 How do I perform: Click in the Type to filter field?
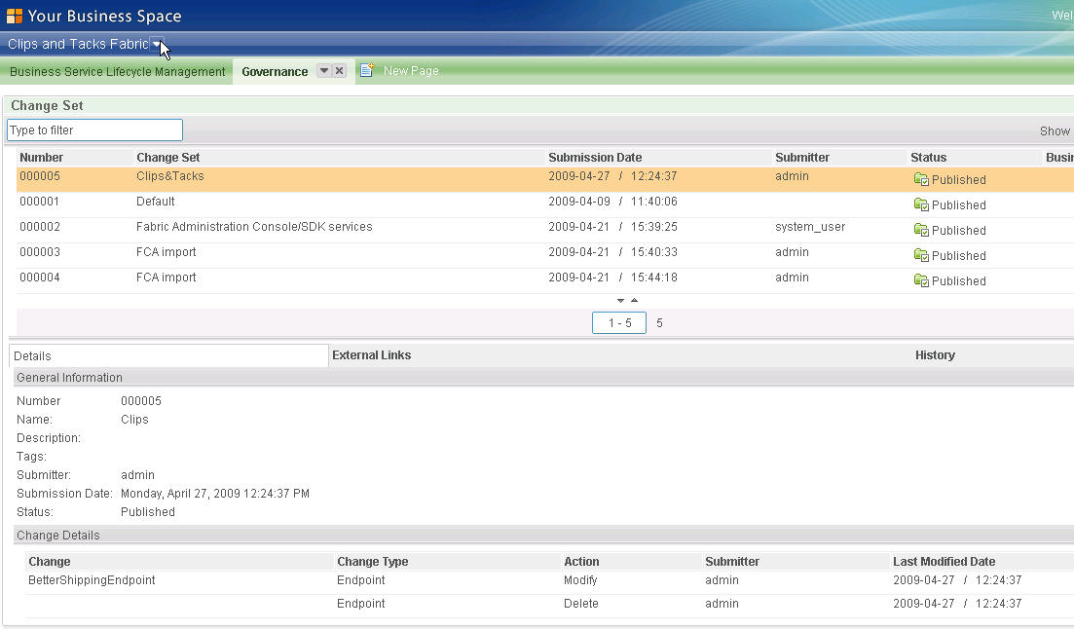[x=94, y=130]
